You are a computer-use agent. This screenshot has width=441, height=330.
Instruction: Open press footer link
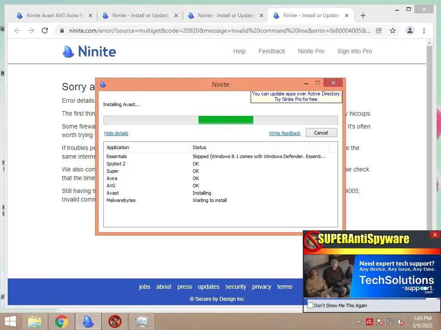coord(184,287)
